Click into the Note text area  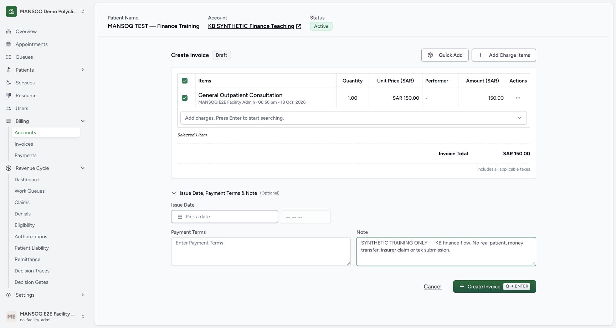(x=446, y=251)
